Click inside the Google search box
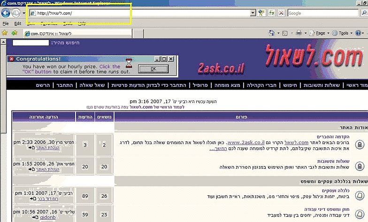This screenshot has width=368, height=222. click(323, 13)
